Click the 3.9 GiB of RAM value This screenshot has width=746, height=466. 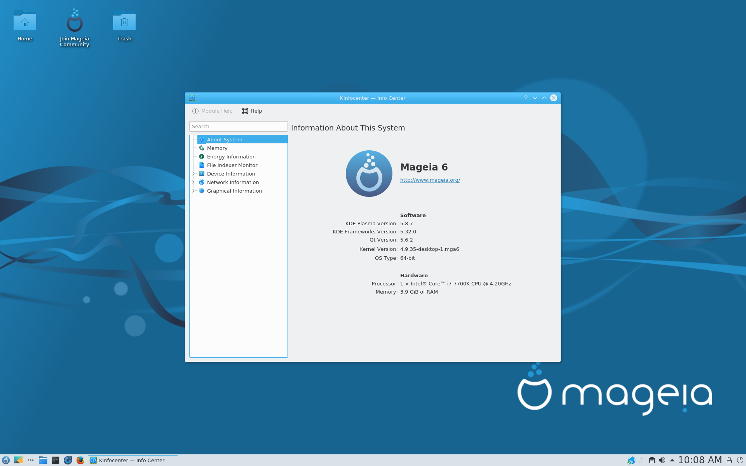[419, 292]
